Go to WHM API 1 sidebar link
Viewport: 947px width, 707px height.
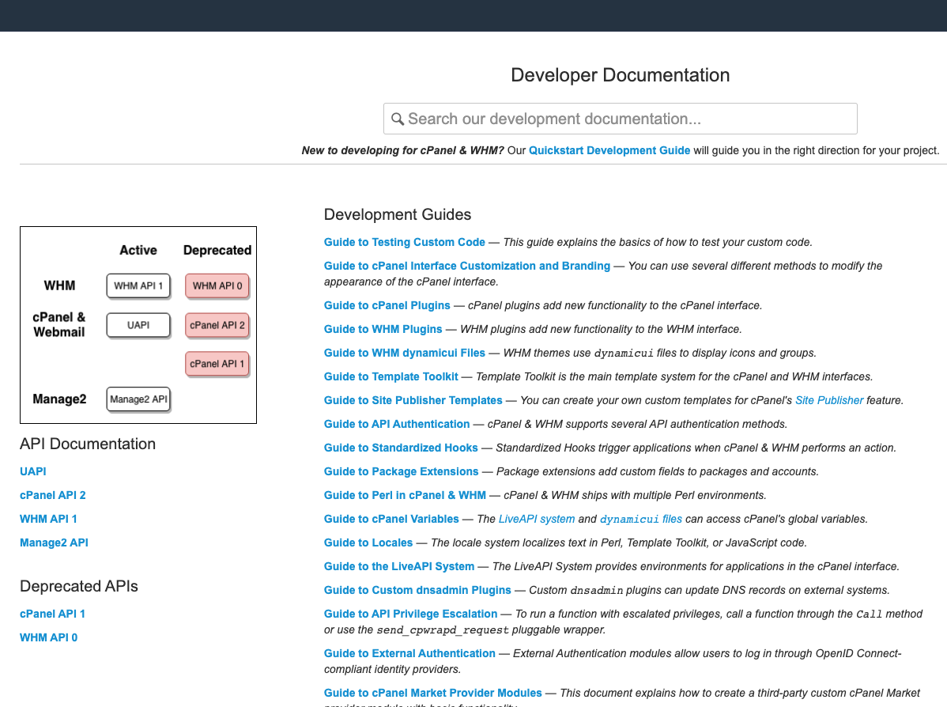pyautogui.click(x=48, y=519)
